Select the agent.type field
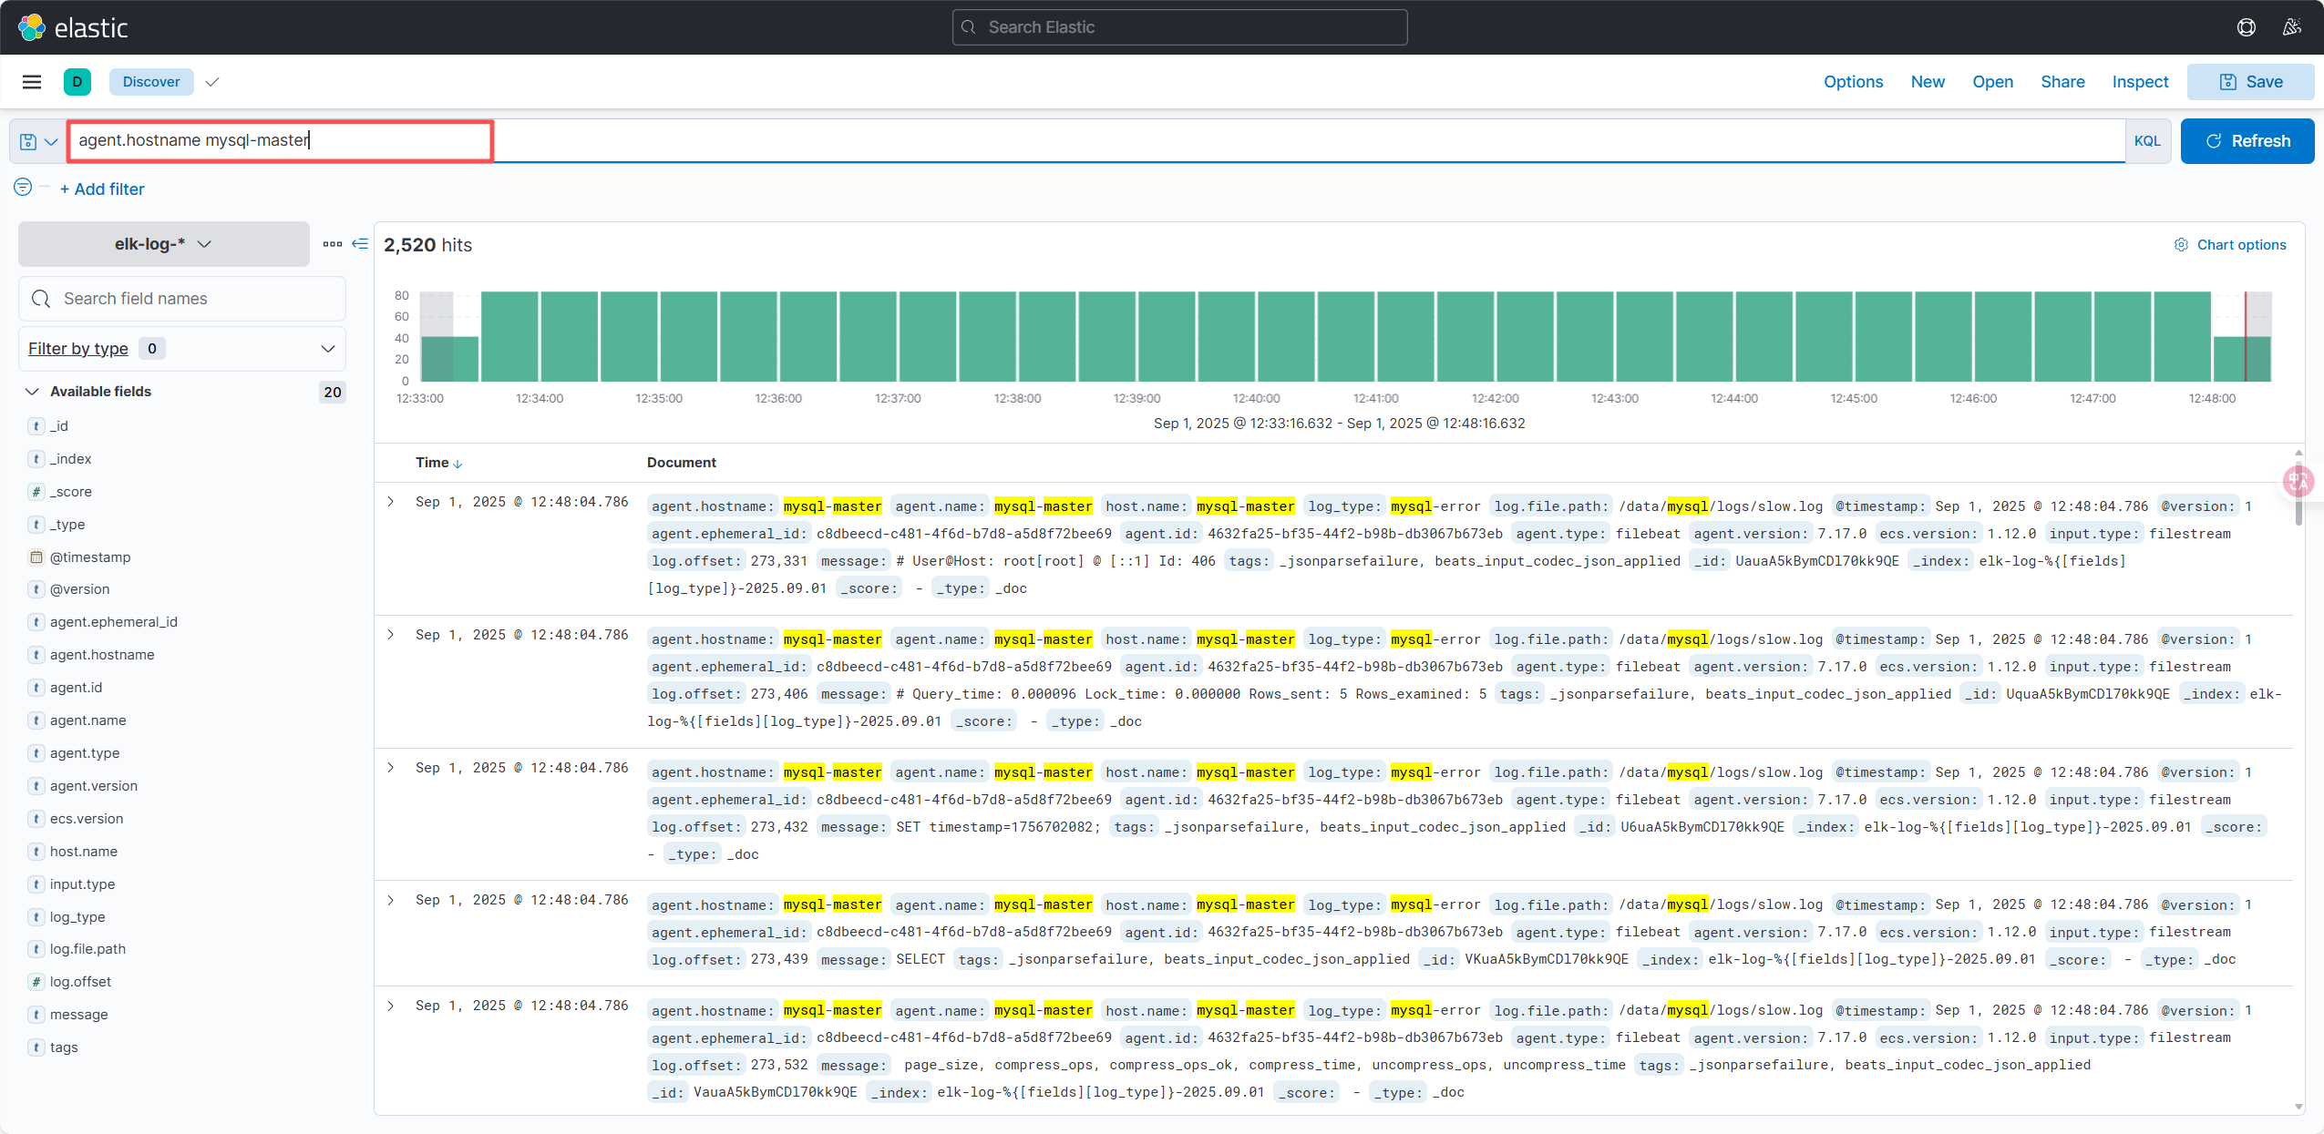 pyautogui.click(x=85, y=753)
